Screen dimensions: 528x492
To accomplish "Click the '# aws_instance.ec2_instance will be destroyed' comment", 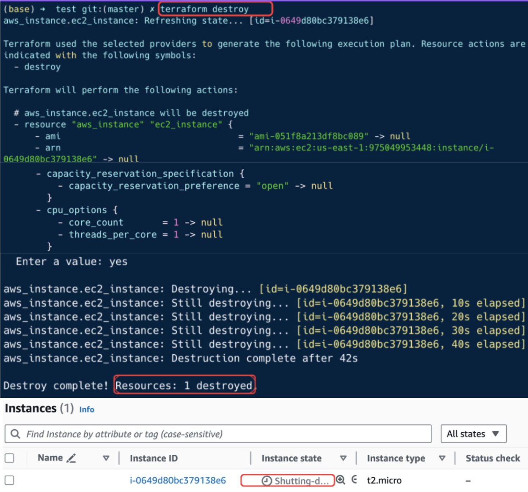I will [131, 113].
